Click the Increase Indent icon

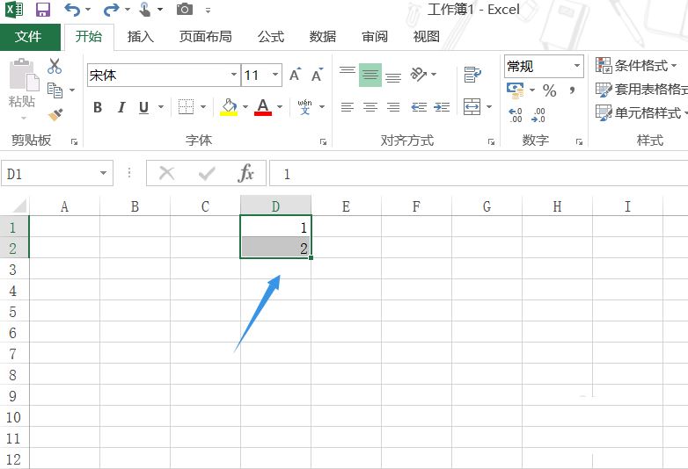pos(440,107)
